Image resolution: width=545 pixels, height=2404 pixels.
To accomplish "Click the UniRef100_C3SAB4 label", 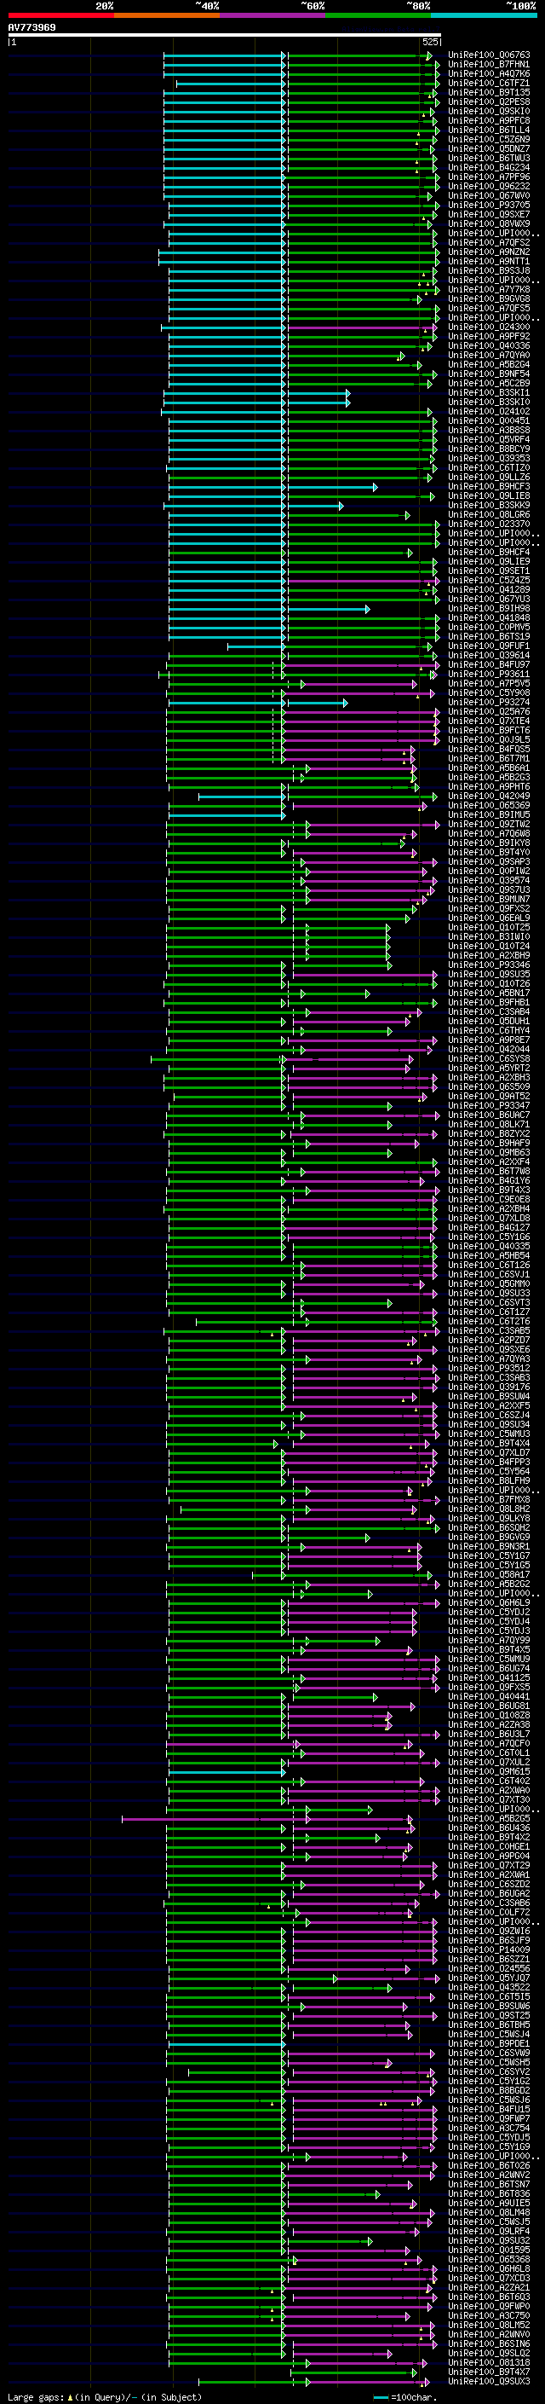I will click(x=488, y=1011).
